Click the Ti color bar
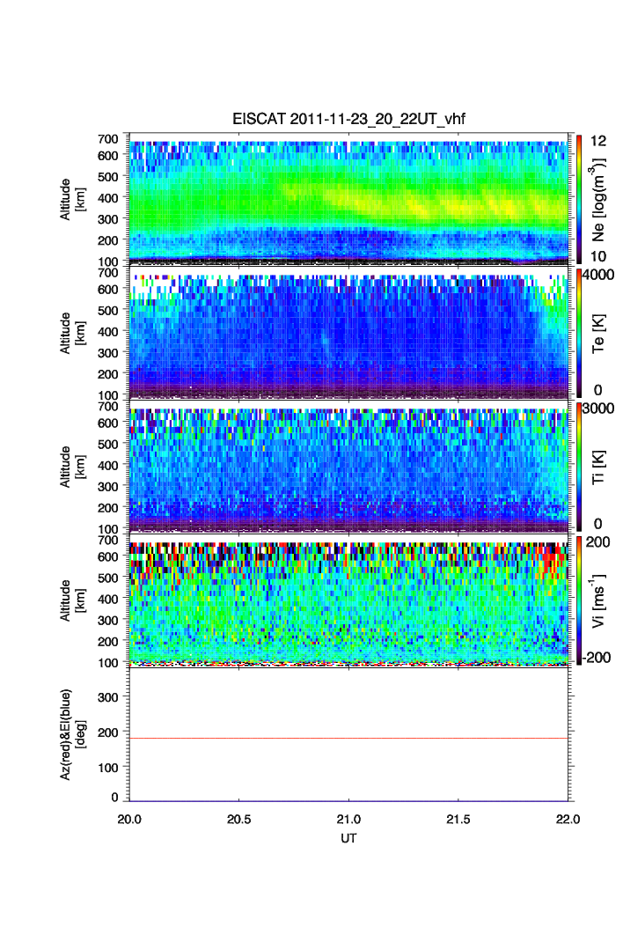This screenshot has height=935, width=623. point(579,467)
